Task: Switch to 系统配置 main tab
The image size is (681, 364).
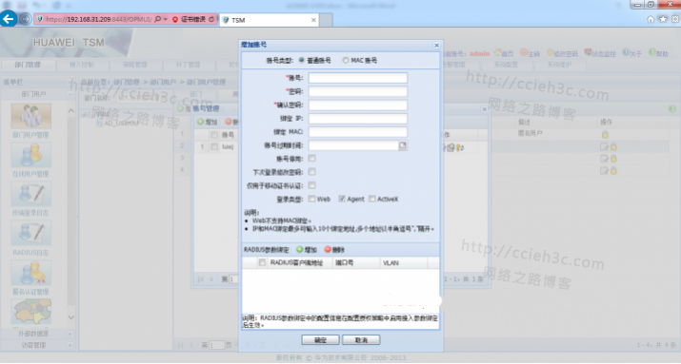Action: coord(506,65)
